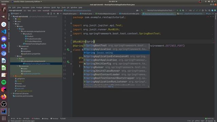Open the Refactor menu
Viewport: 217px width, 122px height.
47,7
